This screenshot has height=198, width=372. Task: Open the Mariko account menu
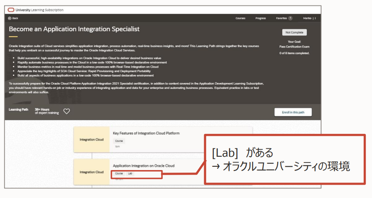point(307,18)
